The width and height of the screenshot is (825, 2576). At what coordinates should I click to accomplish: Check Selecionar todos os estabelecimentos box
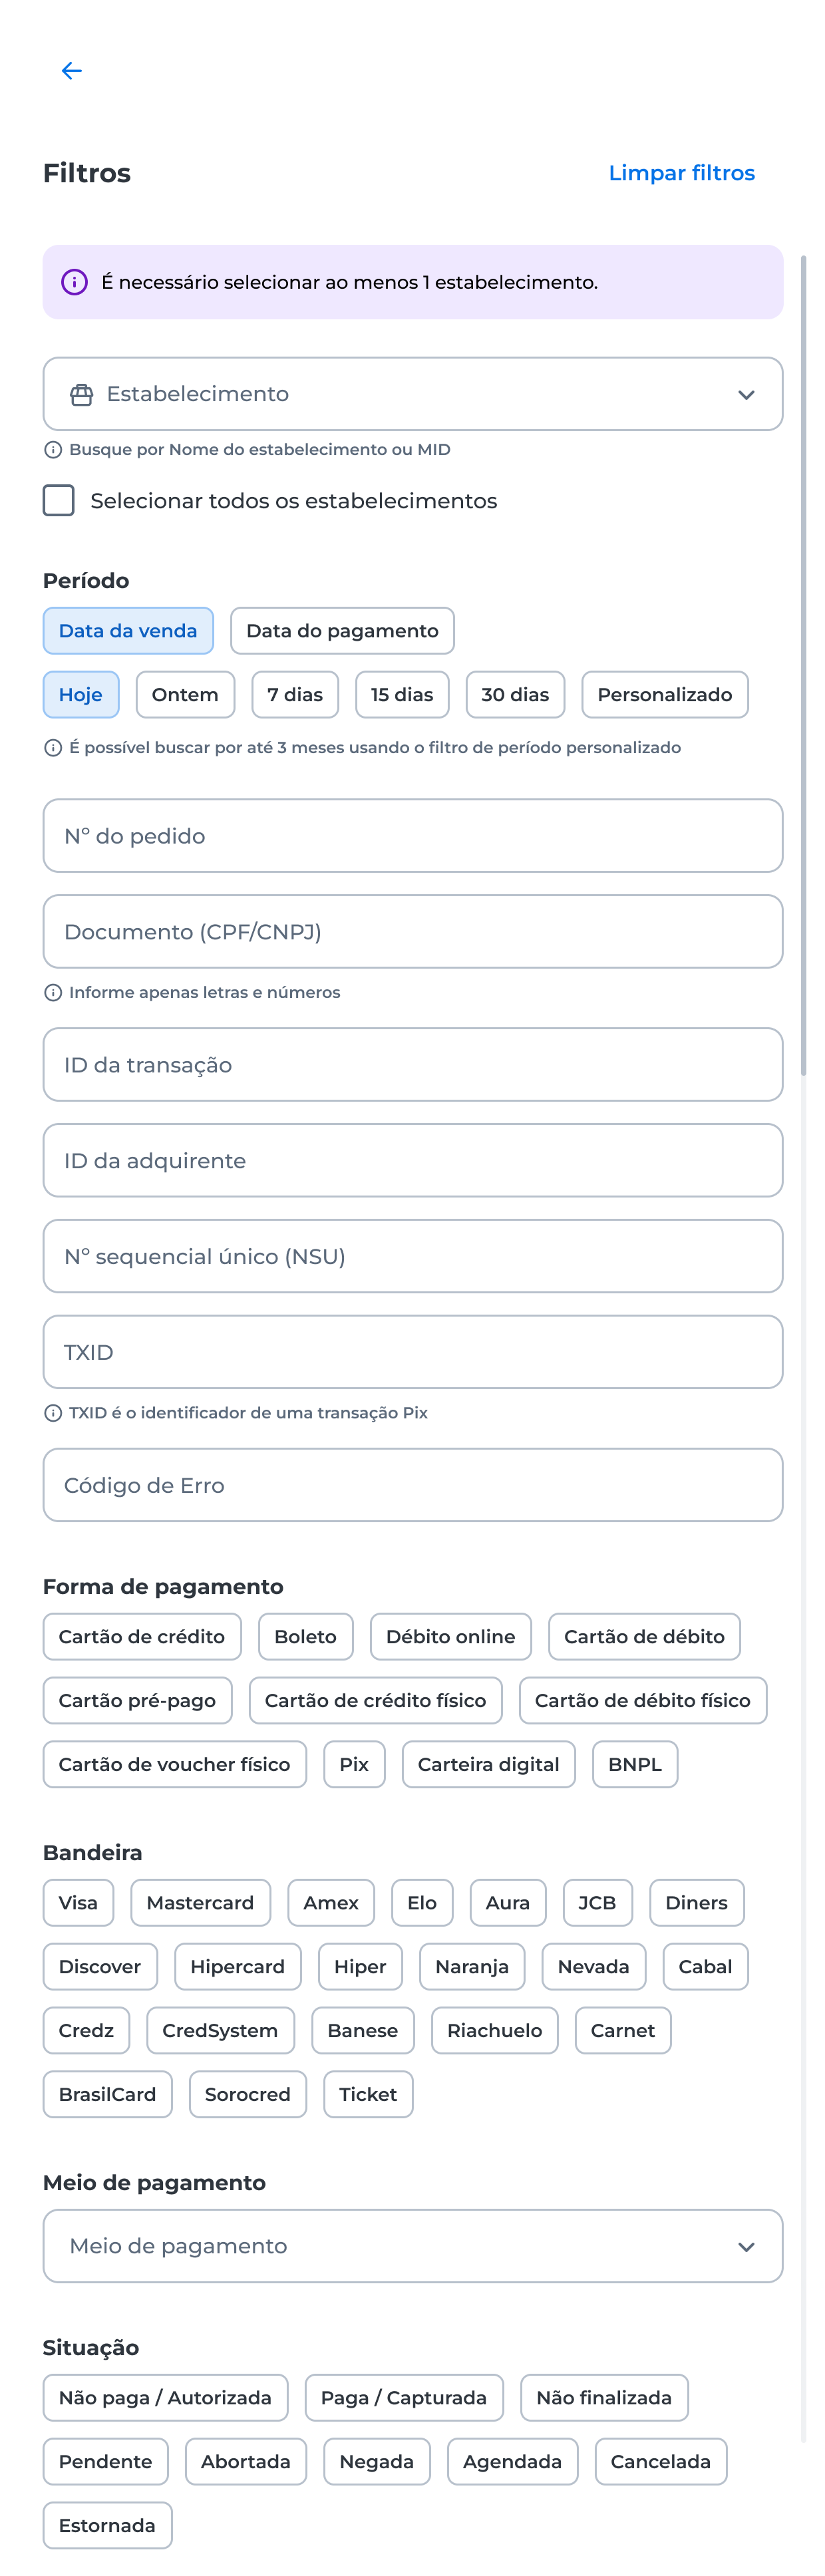coord(59,500)
